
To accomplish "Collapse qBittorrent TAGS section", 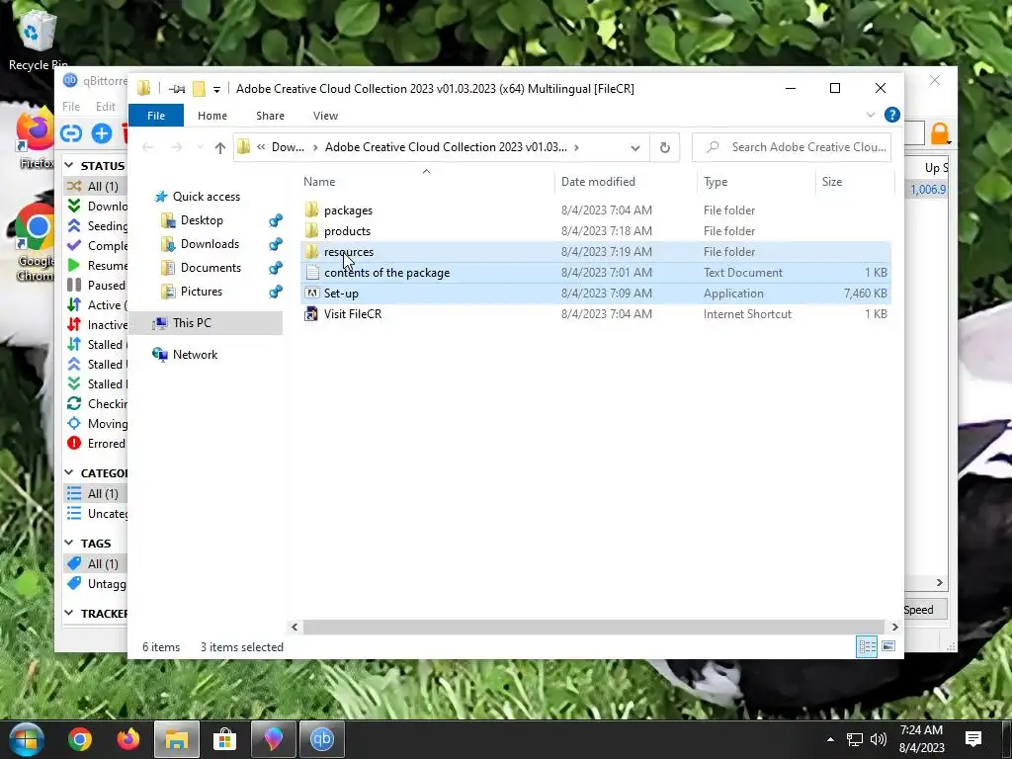I will click(x=70, y=544).
